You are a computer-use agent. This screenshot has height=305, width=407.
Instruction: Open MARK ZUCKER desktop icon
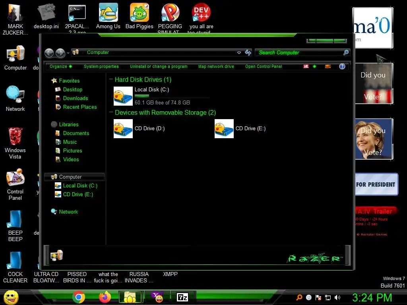[x=16, y=19]
